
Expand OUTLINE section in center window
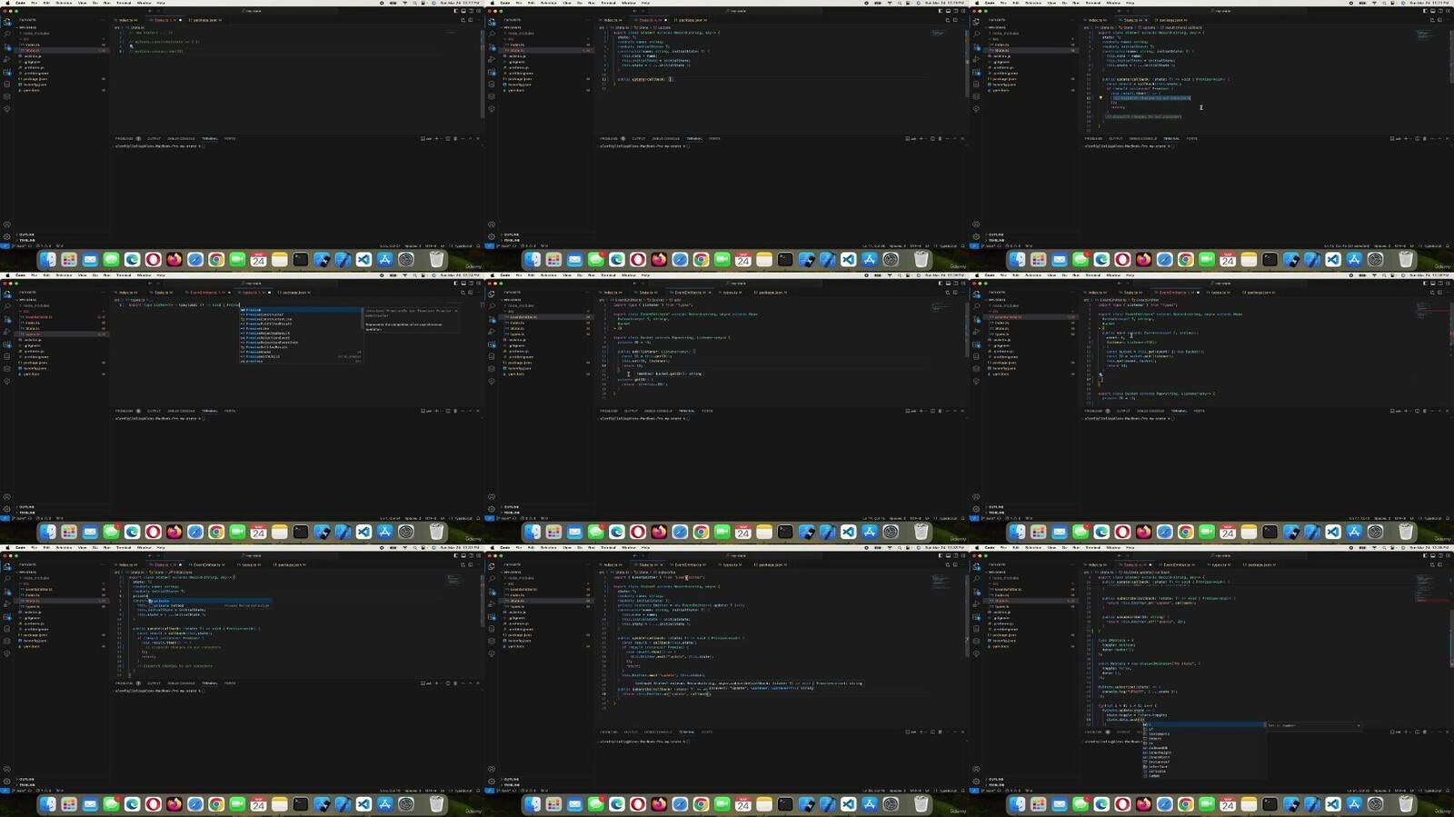512,507
